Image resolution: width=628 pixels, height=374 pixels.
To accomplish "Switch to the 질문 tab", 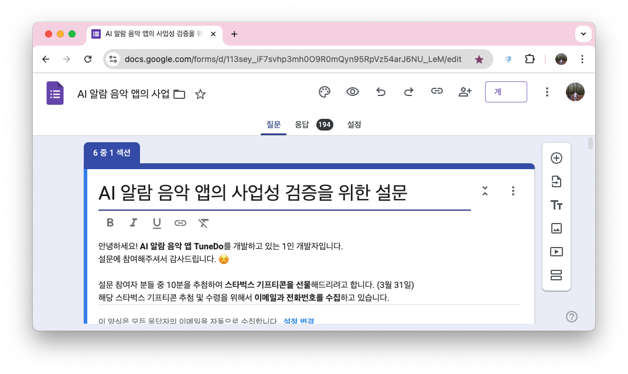I will click(274, 125).
